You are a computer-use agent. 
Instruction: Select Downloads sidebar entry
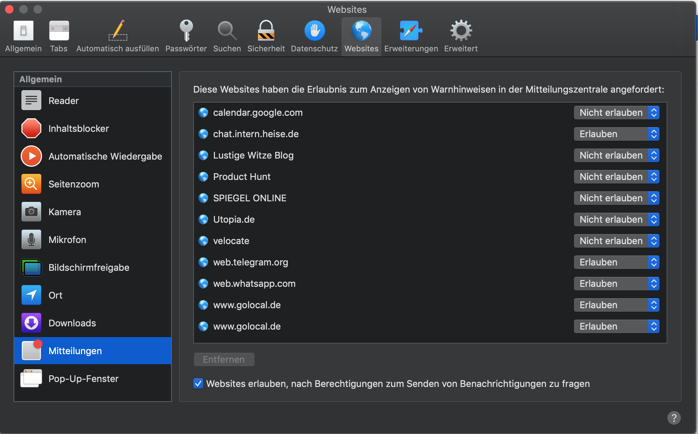click(72, 323)
